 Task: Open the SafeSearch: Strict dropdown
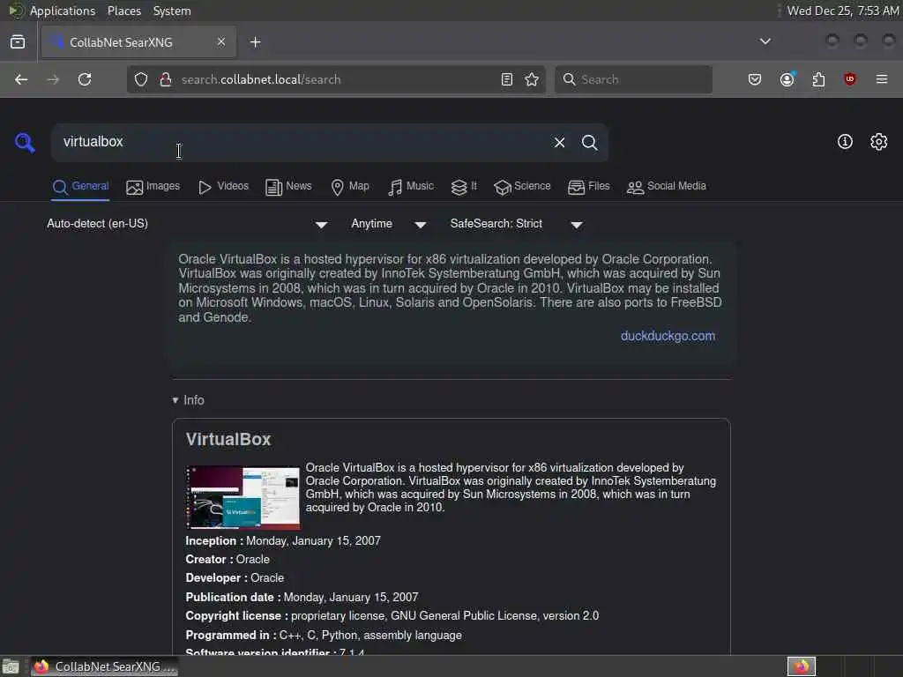click(x=517, y=224)
